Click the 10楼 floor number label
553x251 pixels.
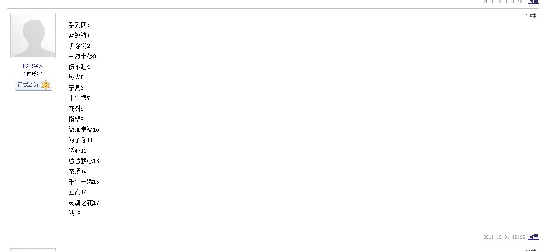click(x=531, y=16)
